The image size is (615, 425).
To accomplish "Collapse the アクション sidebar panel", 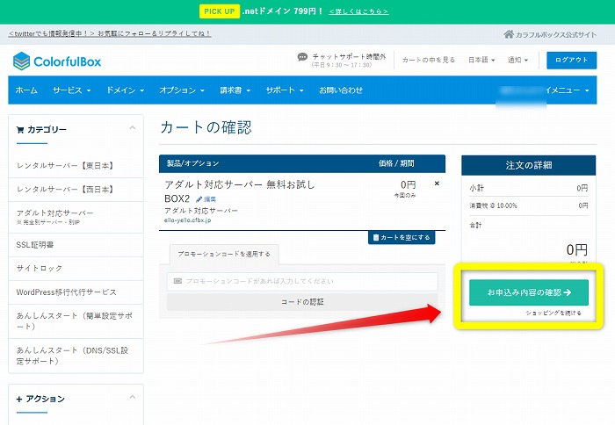I will click(x=132, y=398).
